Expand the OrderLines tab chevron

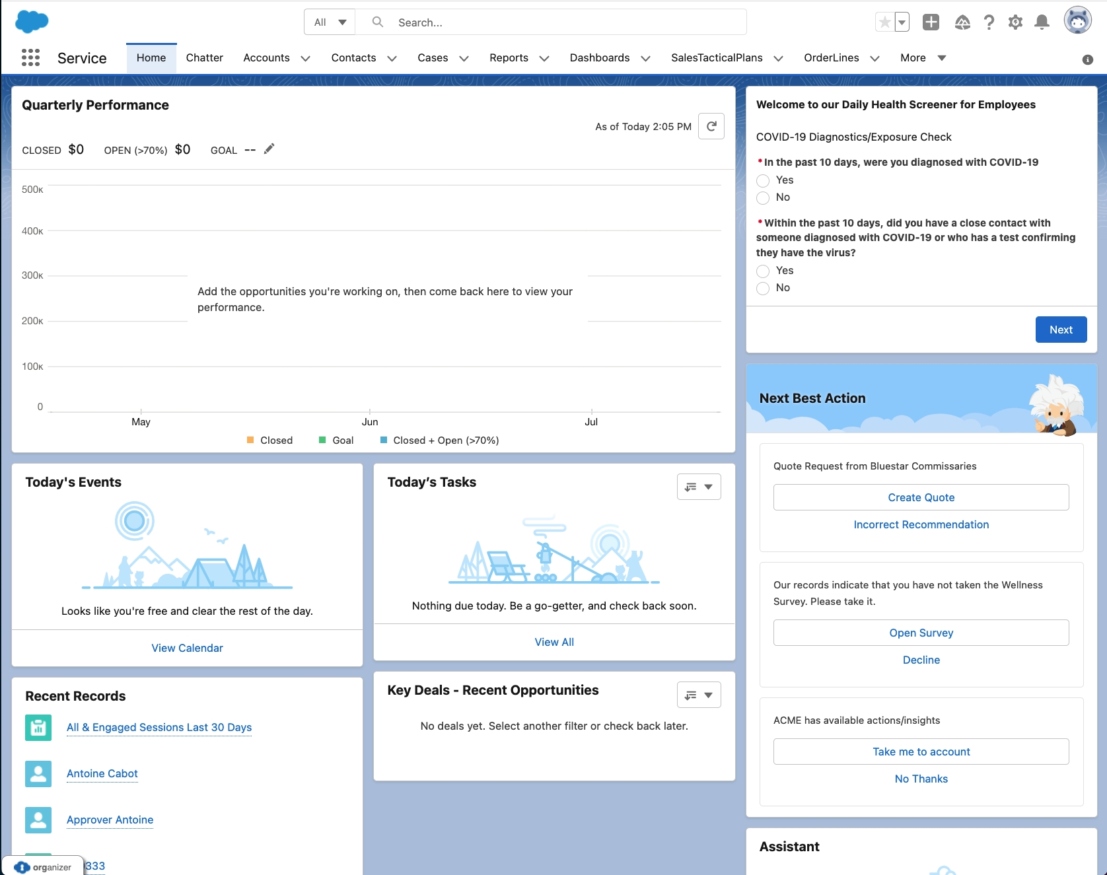875,58
